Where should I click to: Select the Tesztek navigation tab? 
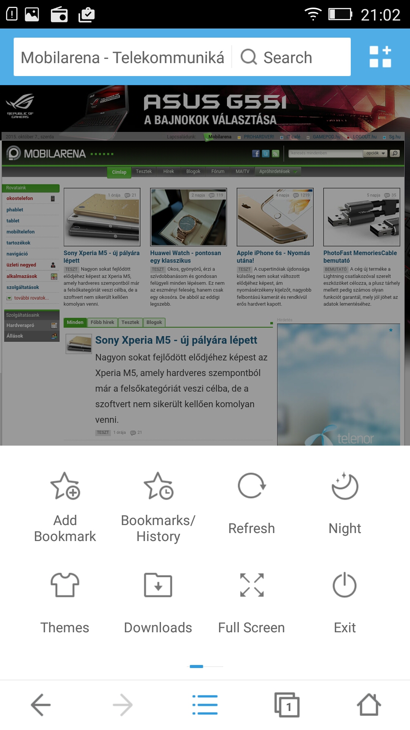tap(144, 171)
